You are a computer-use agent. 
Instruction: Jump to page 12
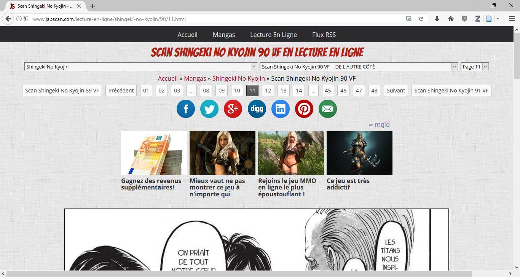point(268,91)
